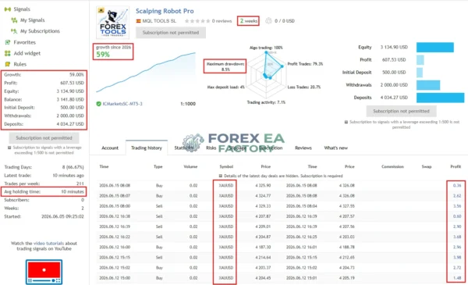Click Algo trading: 100% label

(x=266, y=48)
